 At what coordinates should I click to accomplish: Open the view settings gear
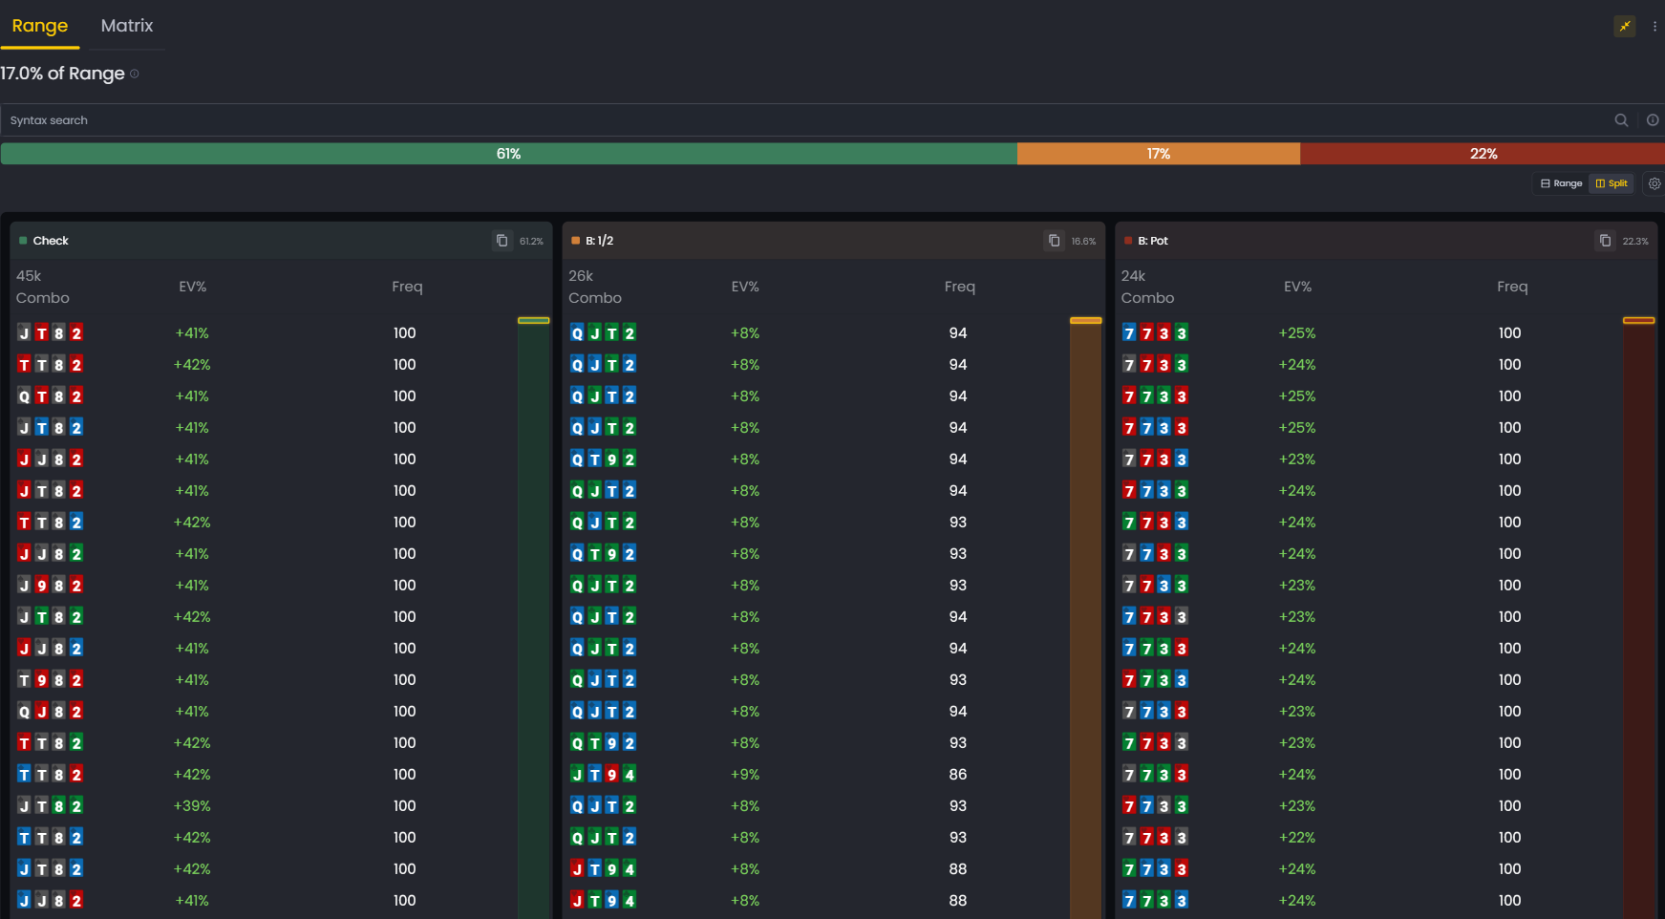1654,183
